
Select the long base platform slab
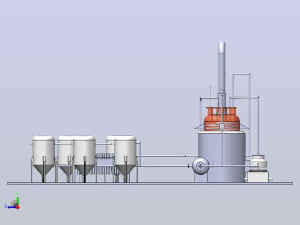pos(150,183)
